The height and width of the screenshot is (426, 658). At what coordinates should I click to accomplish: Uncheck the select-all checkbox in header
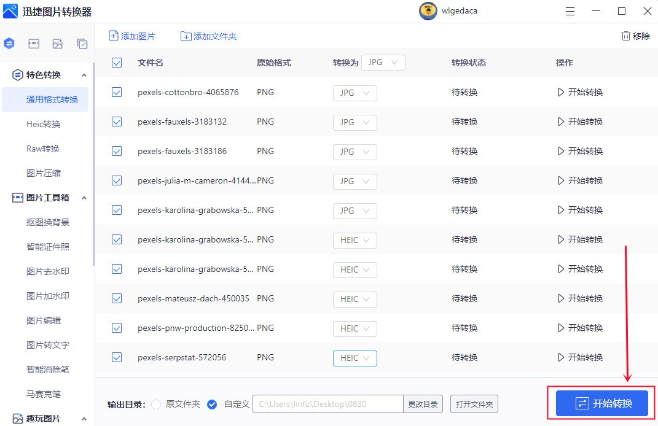coord(116,63)
